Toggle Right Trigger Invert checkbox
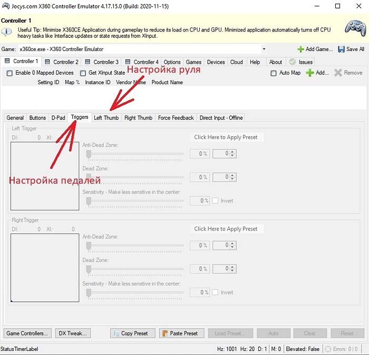 coord(215,292)
